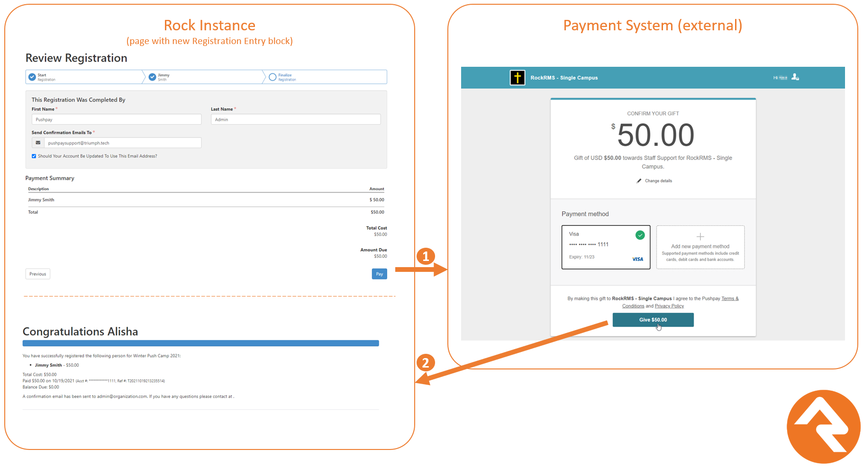Click the pencil icon beside Change details
Screen dimensions: 863x467
(x=639, y=181)
